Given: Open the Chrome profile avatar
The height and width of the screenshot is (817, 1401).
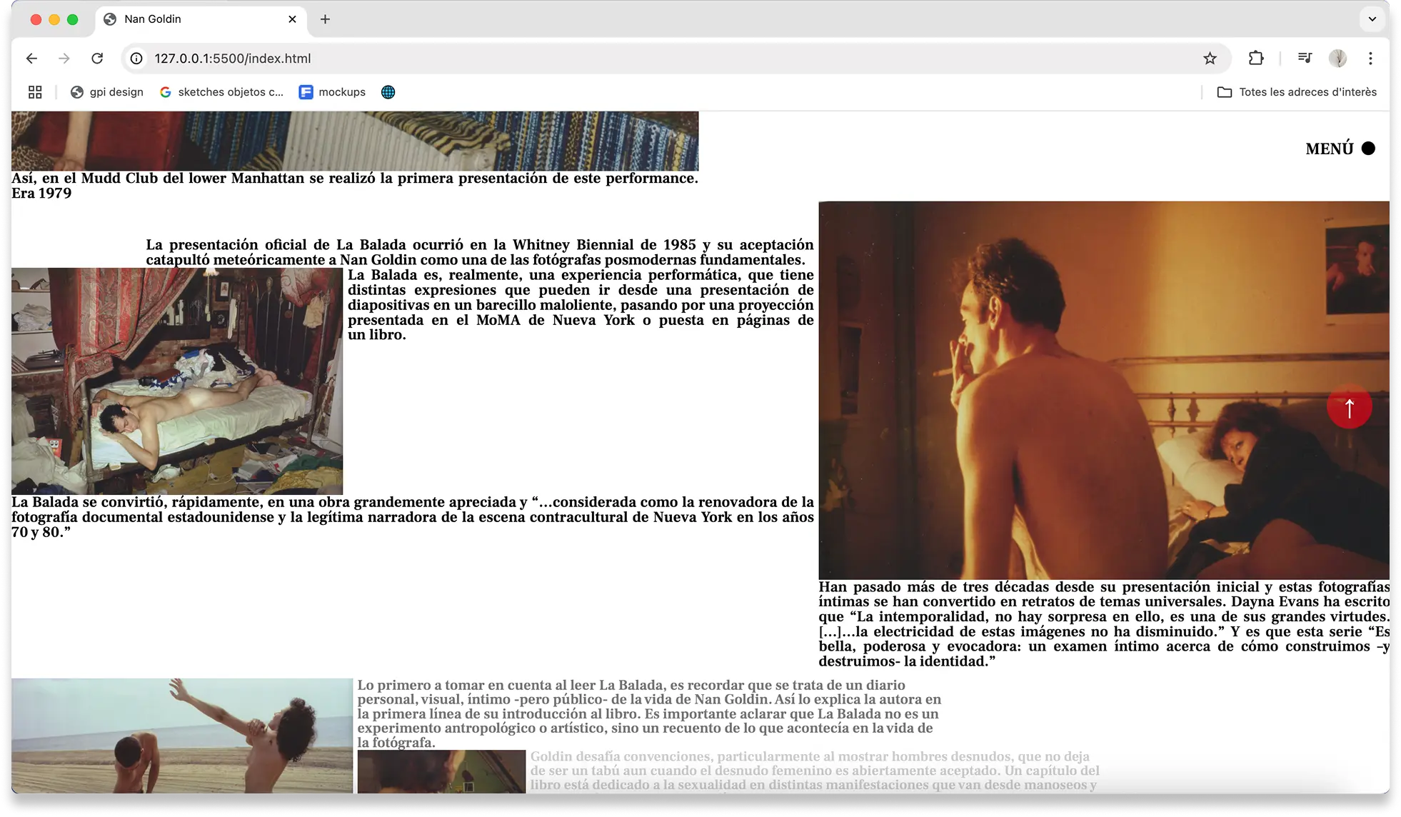Looking at the screenshot, I should (1337, 59).
